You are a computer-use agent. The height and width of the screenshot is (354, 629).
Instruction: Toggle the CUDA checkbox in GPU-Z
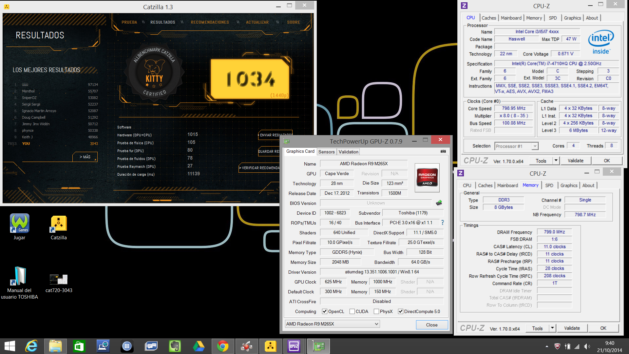point(352,311)
